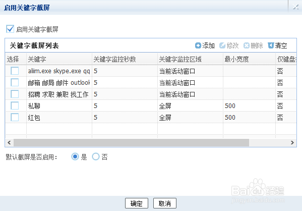Click the 500 width value in 红包 row

pyautogui.click(x=230, y=117)
